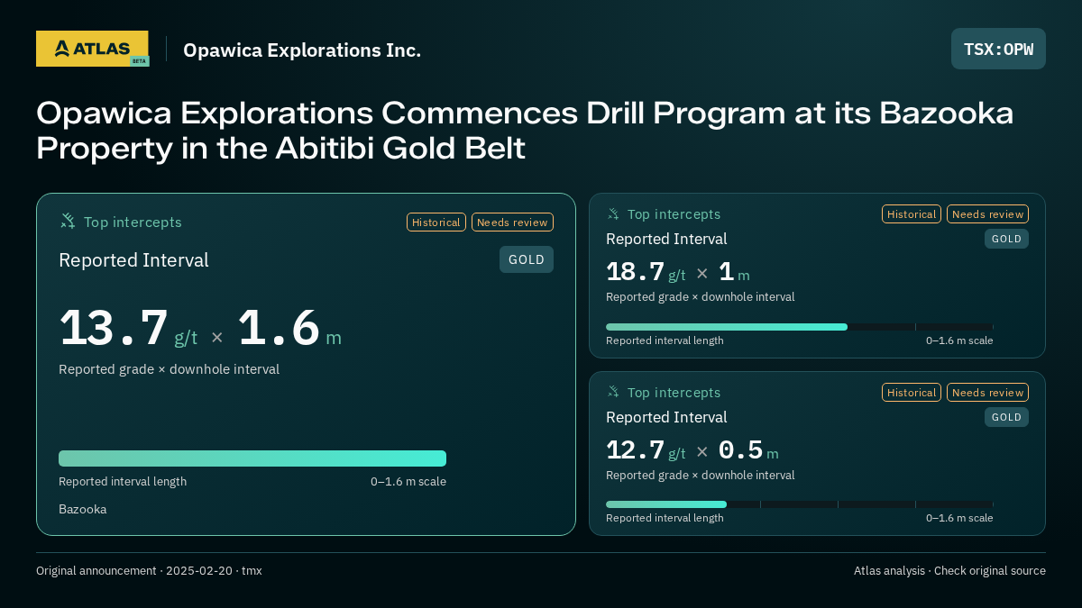The image size is (1082, 608).
Task: Click the ATLAS beta logo
Action: pos(92,49)
